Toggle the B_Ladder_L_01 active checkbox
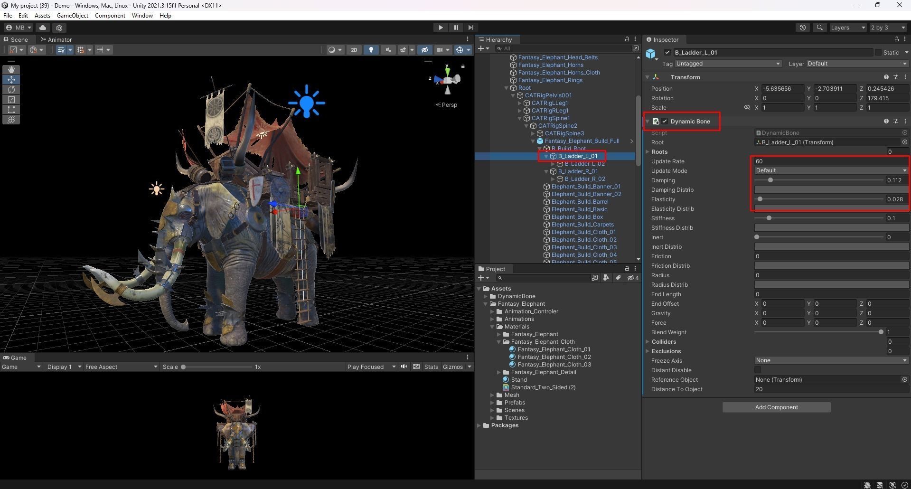This screenshot has height=489, width=911. [667, 52]
